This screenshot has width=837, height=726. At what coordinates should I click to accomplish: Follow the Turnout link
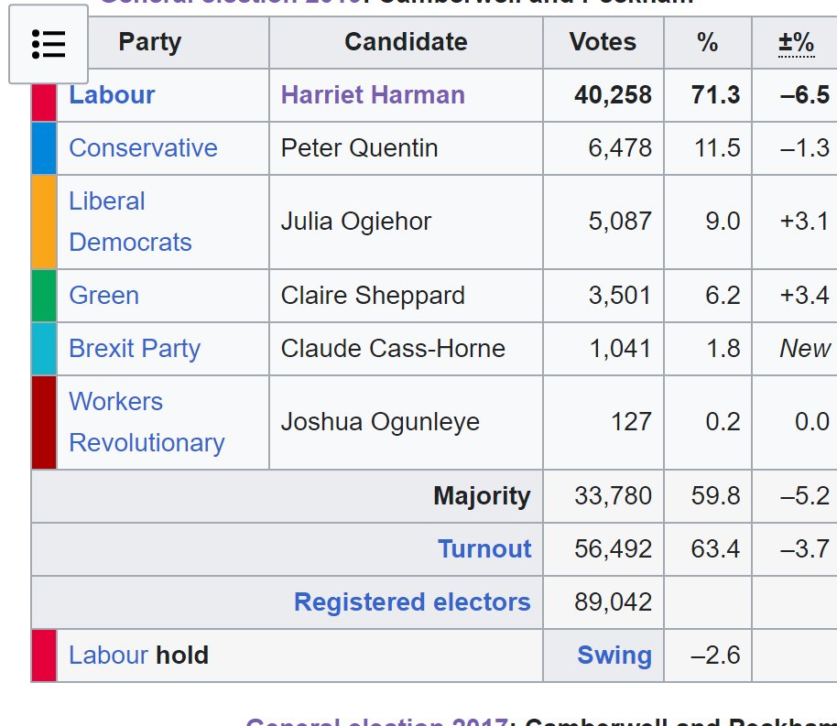point(484,548)
